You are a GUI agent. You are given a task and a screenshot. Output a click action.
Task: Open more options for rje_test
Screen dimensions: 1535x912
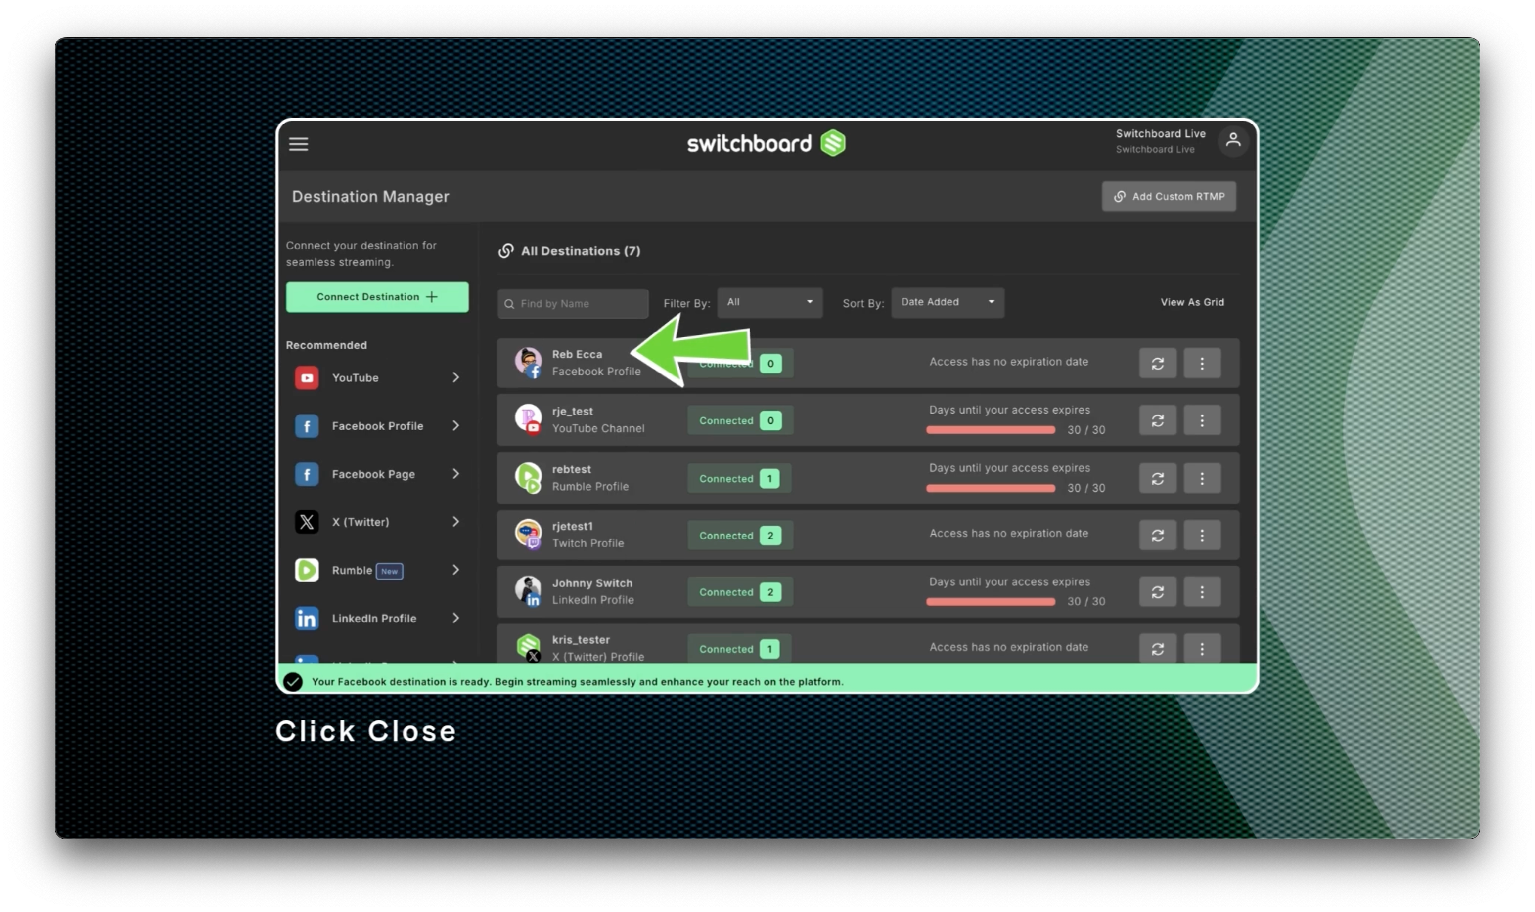coord(1202,420)
